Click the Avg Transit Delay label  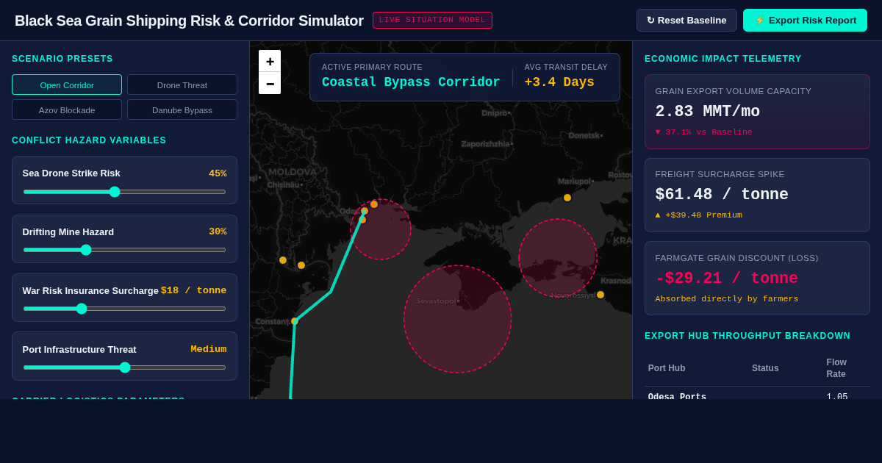(566, 67)
